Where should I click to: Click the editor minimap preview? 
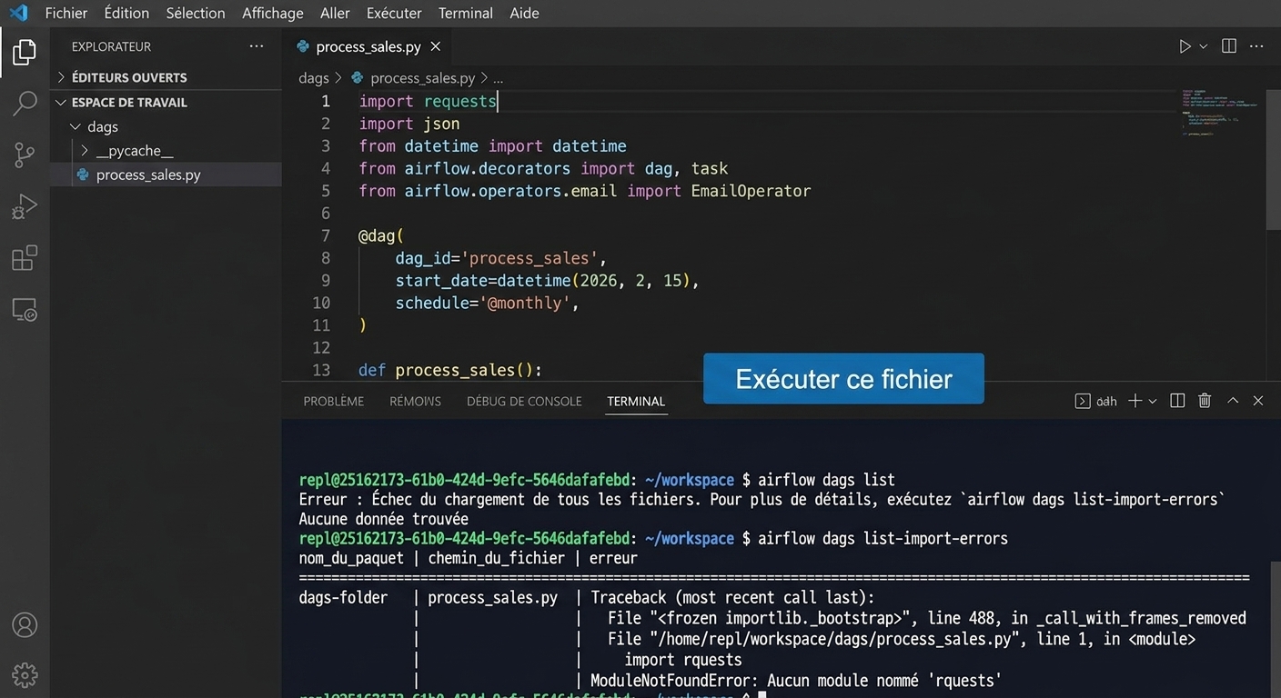click(x=1220, y=111)
